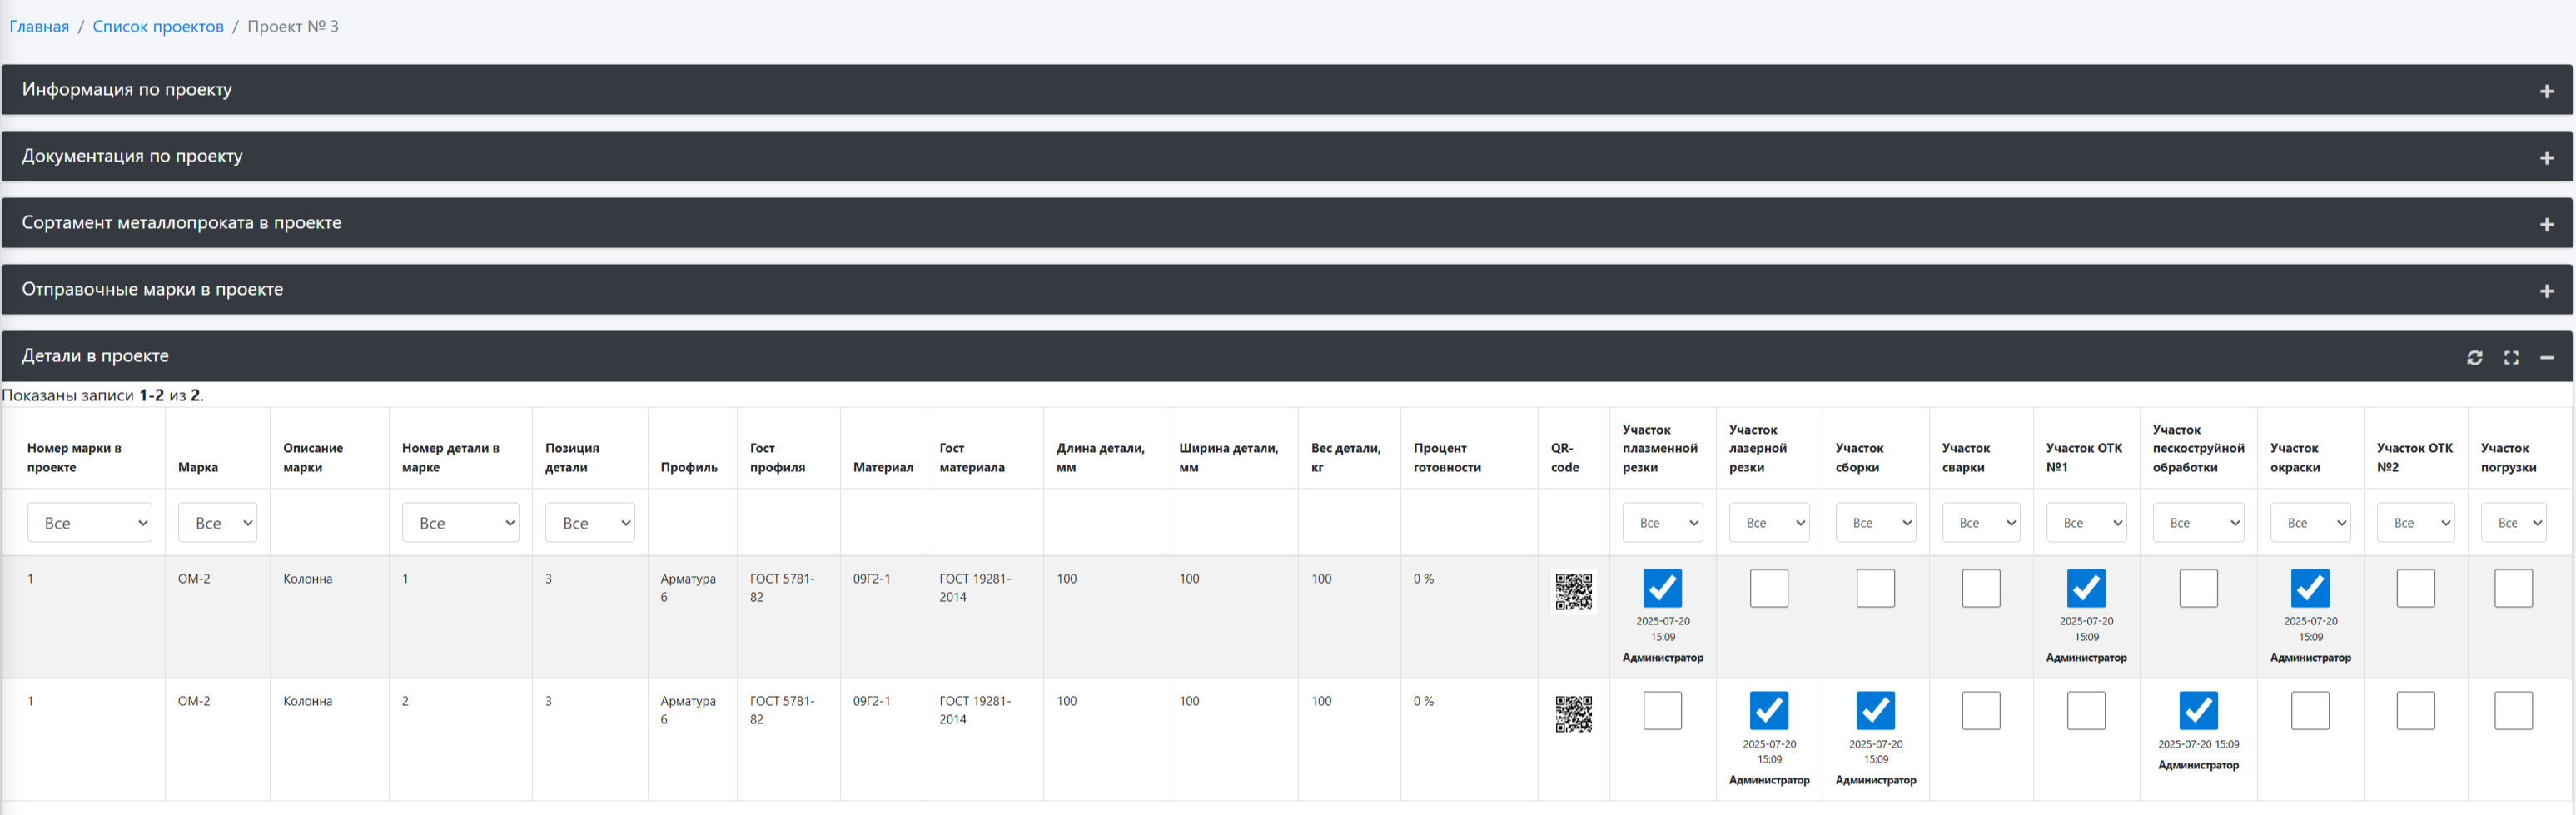Click Документация по проекту section title
The width and height of the screenshot is (2576, 815).
coord(132,157)
